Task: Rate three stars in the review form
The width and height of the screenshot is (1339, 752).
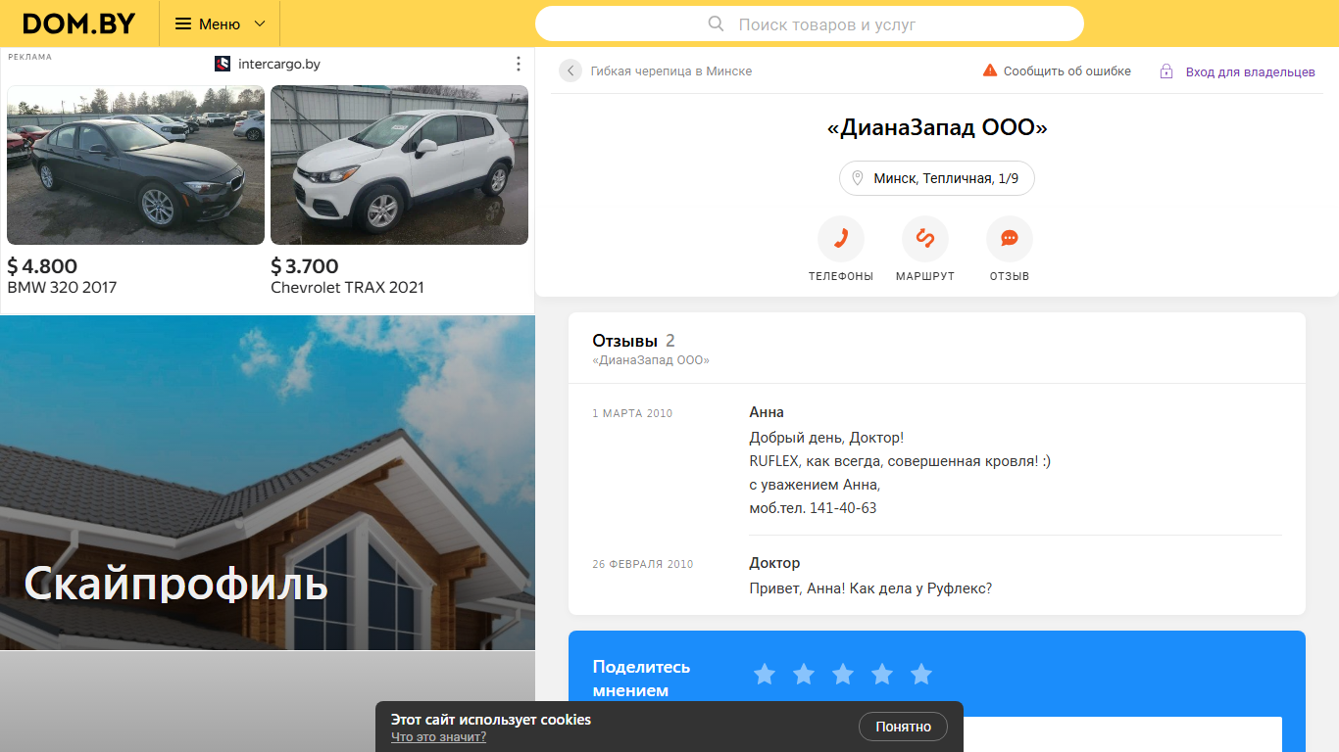Action: click(843, 674)
